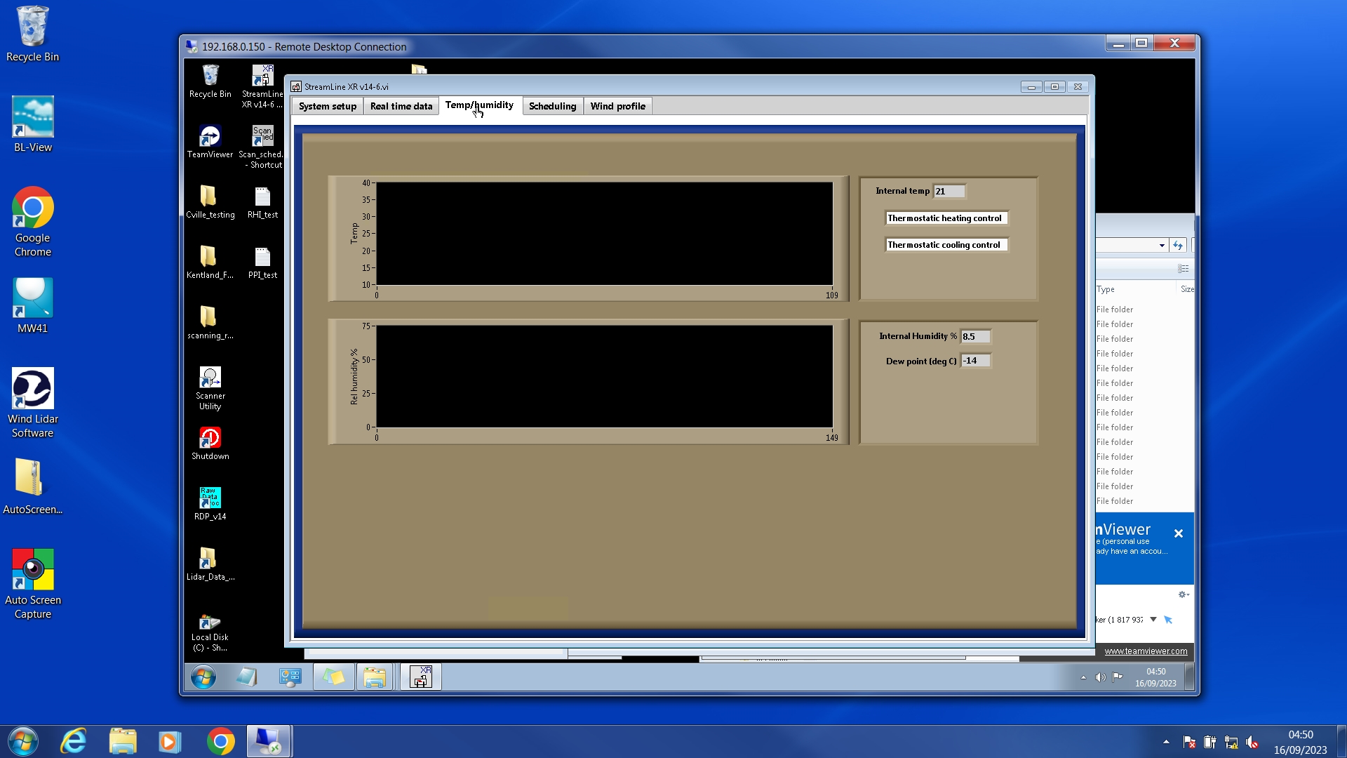Image resolution: width=1347 pixels, height=758 pixels.
Task: Switch to the System setup tab
Action: point(328,106)
